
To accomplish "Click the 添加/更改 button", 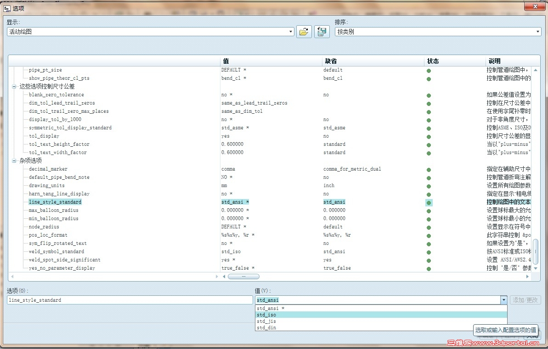I will [x=525, y=300].
